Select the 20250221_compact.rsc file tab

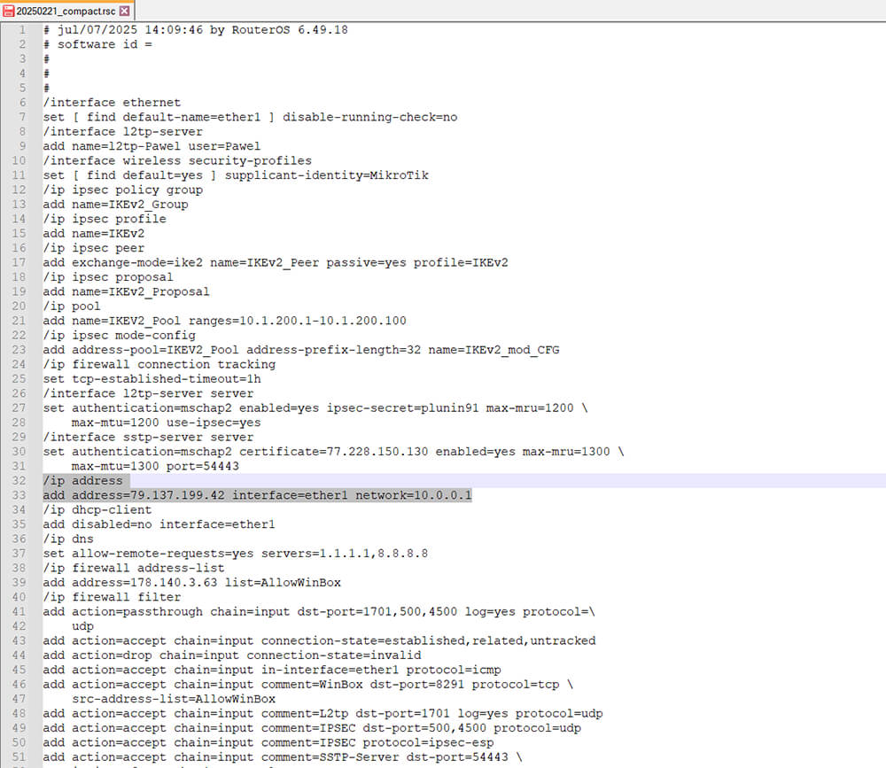coord(66,11)
